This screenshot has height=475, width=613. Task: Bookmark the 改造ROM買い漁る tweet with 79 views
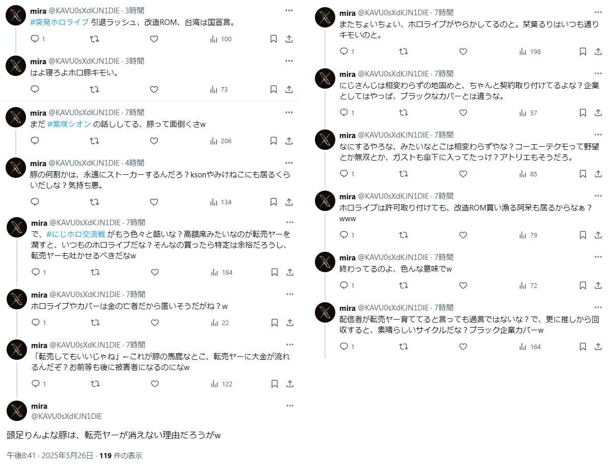tap(582, 235)
